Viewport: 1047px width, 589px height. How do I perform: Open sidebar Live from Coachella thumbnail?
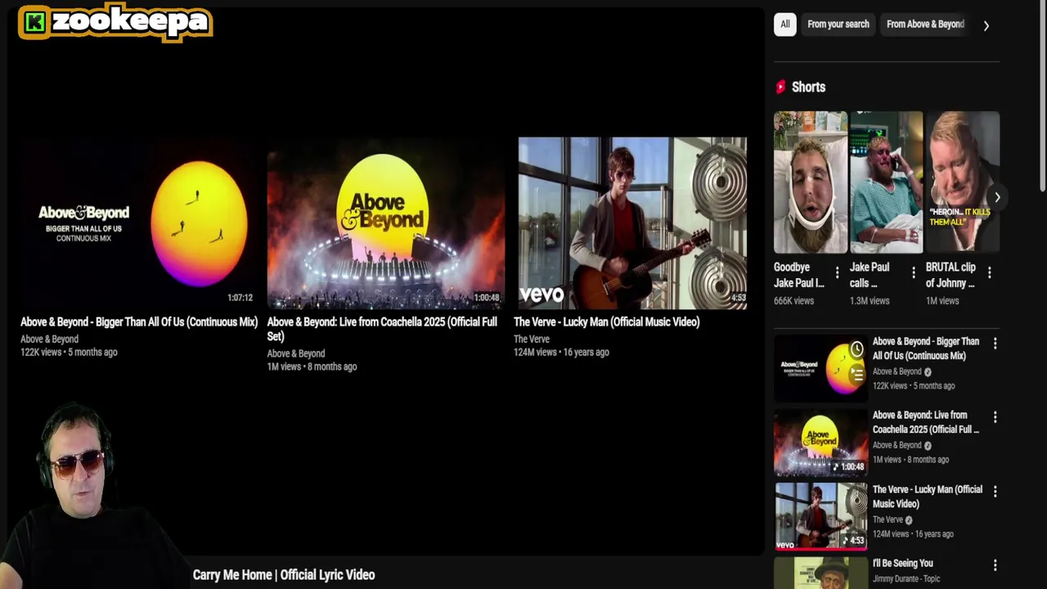(x=821, y=443)
